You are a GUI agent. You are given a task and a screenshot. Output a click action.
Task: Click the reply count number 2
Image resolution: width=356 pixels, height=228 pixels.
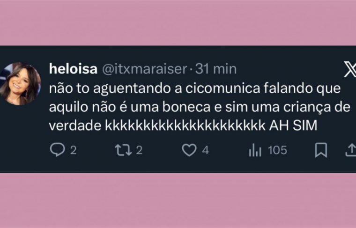tap(73, 150)
